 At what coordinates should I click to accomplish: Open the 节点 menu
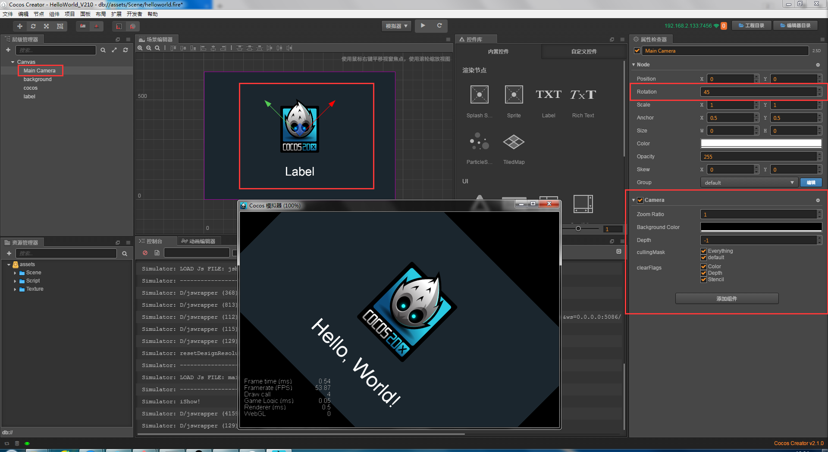(x=39, y=14)
